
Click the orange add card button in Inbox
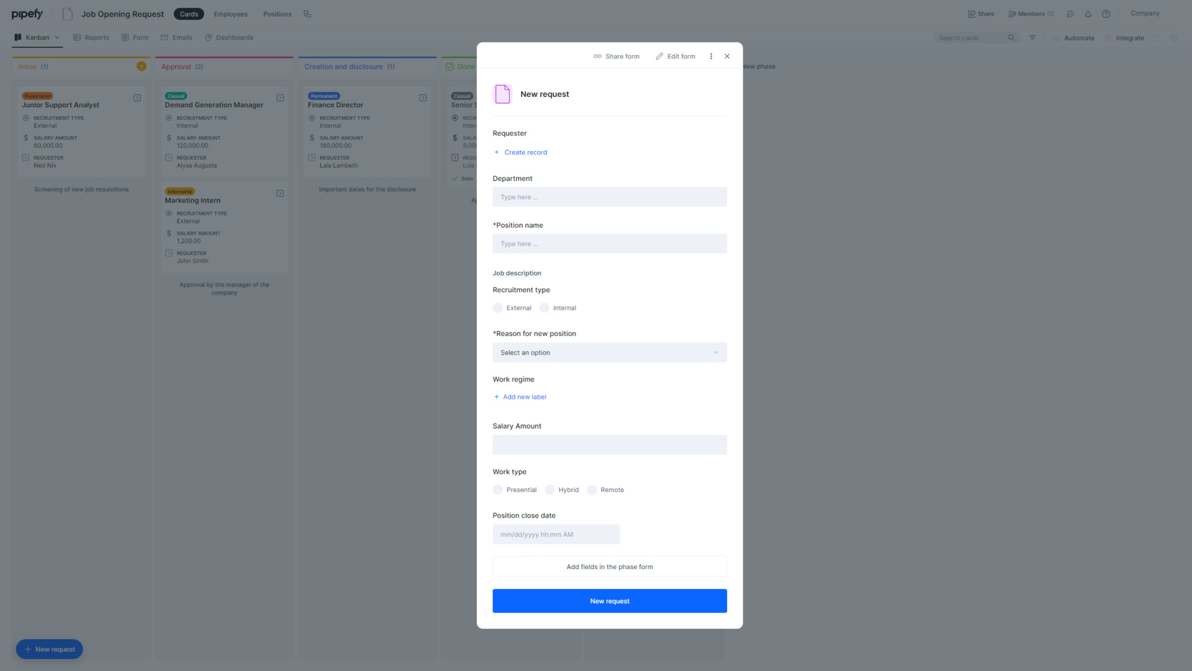142,66
